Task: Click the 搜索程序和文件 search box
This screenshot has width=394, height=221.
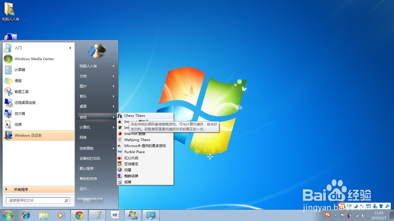Action: [x=38, y=201]
